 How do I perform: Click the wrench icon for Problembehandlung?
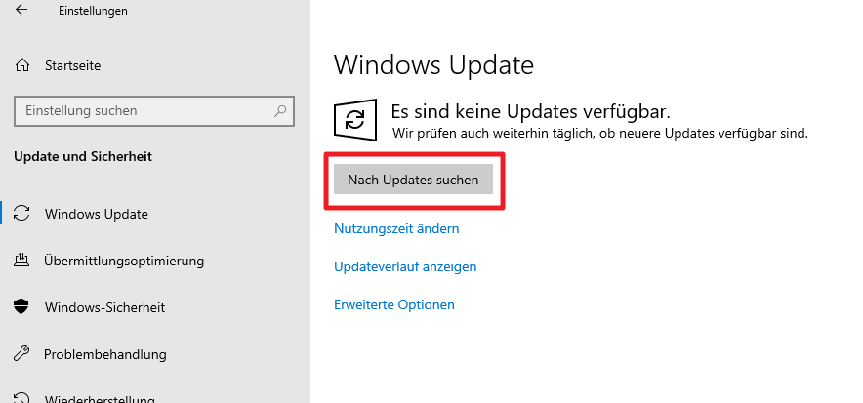21,354
